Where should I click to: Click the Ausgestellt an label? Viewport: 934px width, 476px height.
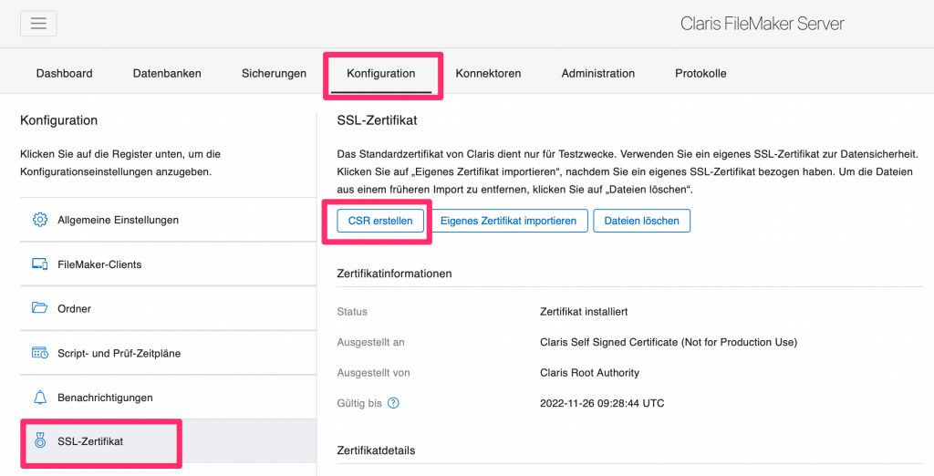(370, 343)
